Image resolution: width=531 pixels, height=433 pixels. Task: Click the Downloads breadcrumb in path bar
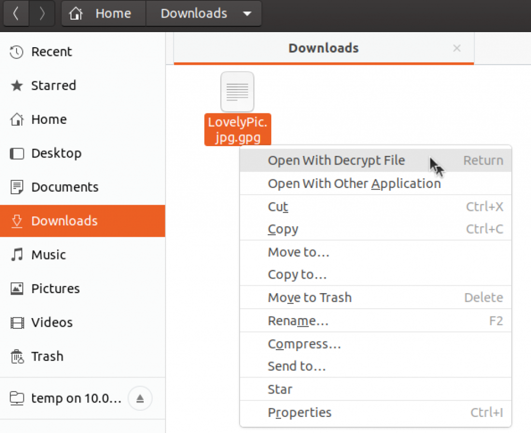coord(194,13)
